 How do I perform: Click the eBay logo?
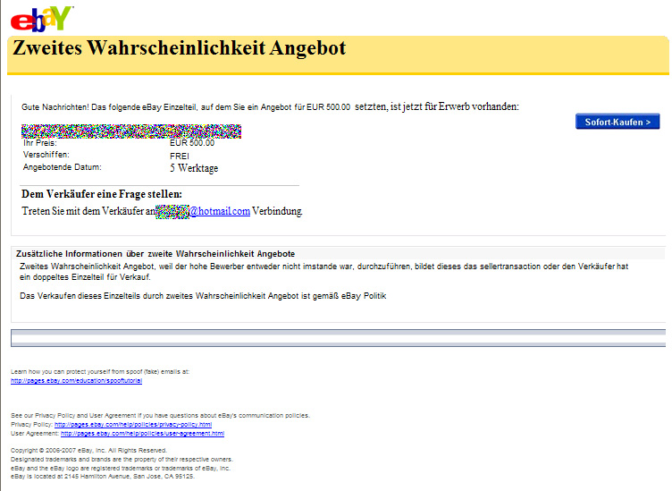point(42,17)
